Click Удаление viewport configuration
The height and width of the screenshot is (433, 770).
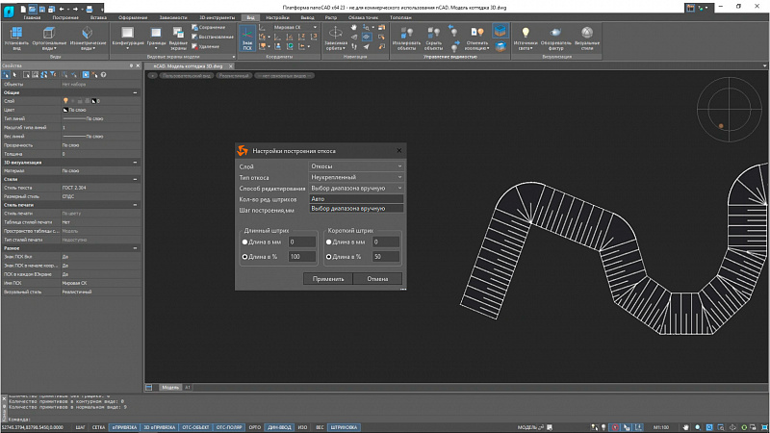click(205, 46)
